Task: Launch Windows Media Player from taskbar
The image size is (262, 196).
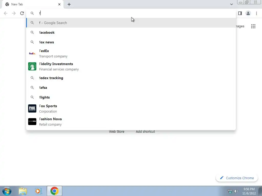Action: pyautogui.click(x=38, y=191)
